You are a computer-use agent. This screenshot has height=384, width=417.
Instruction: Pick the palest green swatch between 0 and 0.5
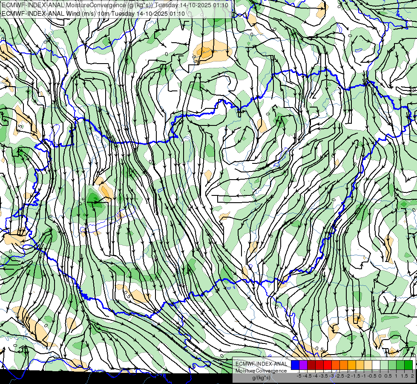(x=384, y=365)
